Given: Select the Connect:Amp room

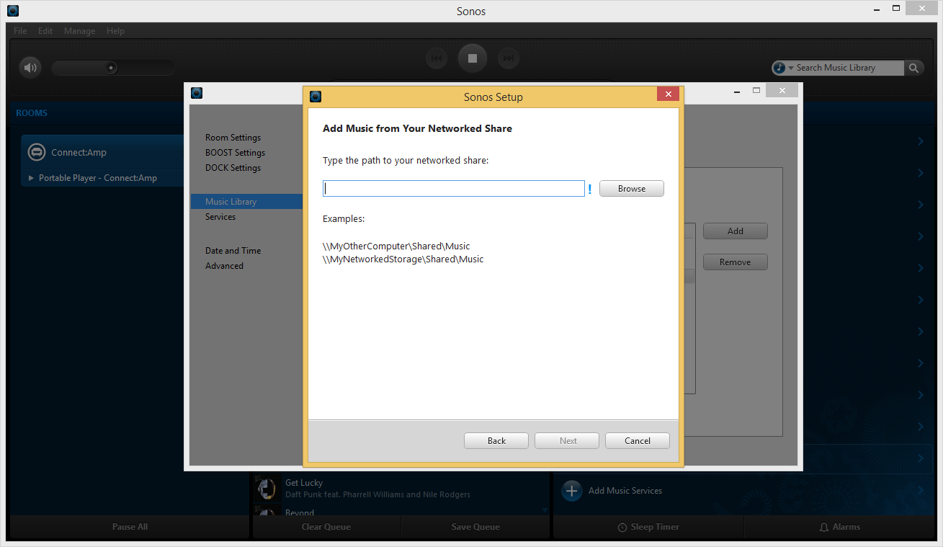Looking at the screenshot, I should tap(102, 153).
